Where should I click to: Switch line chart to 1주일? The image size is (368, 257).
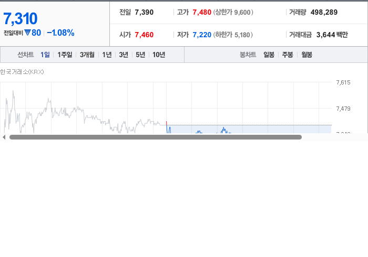65,55
